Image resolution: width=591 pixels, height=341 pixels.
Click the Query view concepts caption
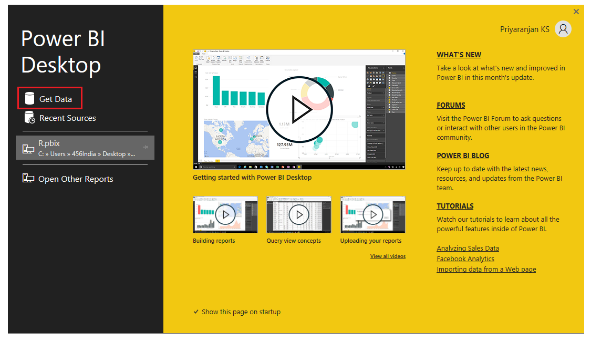294,241
